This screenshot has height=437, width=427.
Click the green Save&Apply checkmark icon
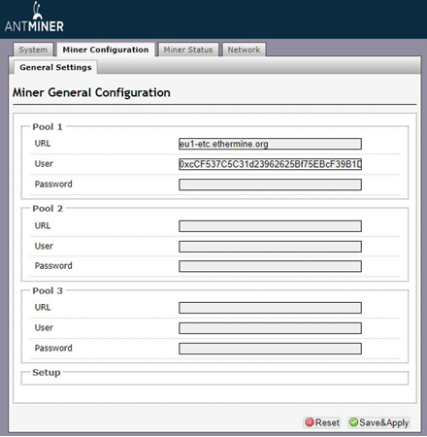[353, 422]
